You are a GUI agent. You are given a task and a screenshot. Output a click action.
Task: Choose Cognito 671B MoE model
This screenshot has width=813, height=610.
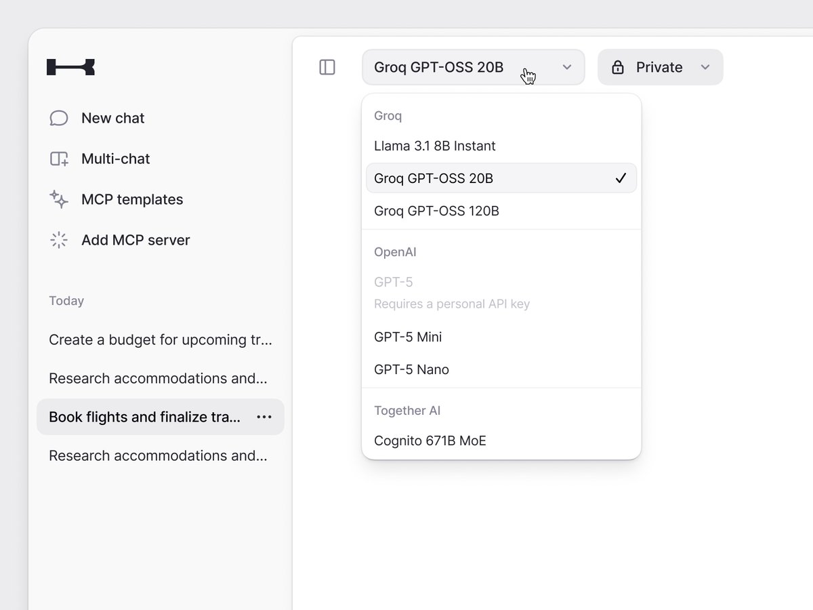coord(501,441)
